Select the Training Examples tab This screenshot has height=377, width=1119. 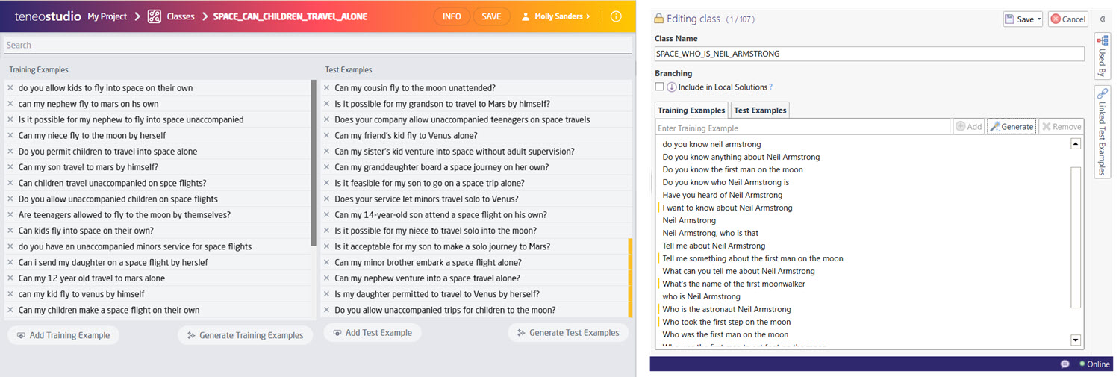691,110
